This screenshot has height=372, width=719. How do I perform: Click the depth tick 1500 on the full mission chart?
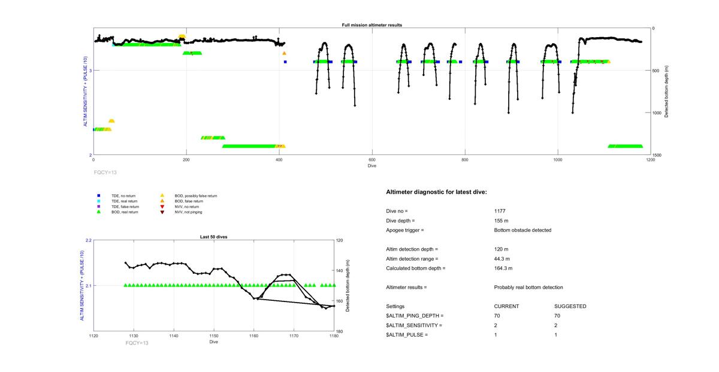click(657, 155)
